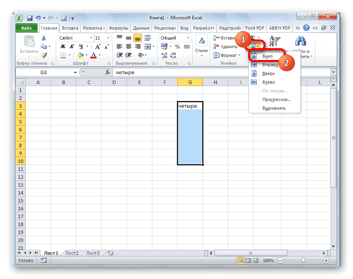Select the Вниз fill option in the menu
The image size is (353, 279).
coord(268,56)
